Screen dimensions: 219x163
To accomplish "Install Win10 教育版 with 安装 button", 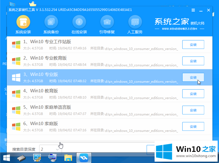I will [193, 94].
